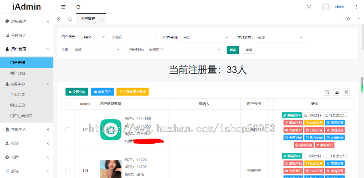This screenshot has width=364, height=178.
Task: Click 删除账号 for user 120
Action: (x=324, y=145)
